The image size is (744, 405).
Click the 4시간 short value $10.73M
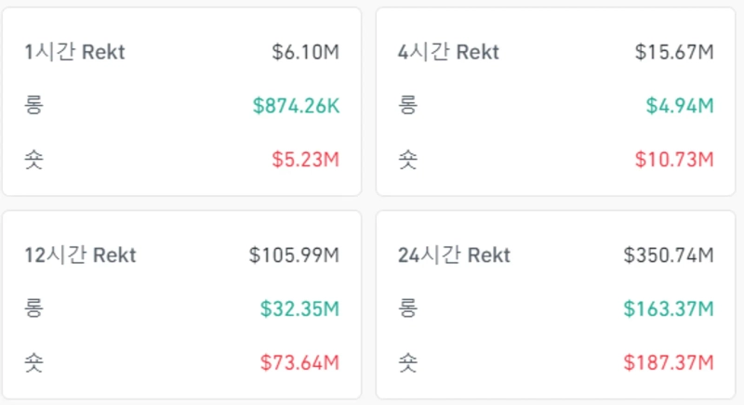coord(674,160)
